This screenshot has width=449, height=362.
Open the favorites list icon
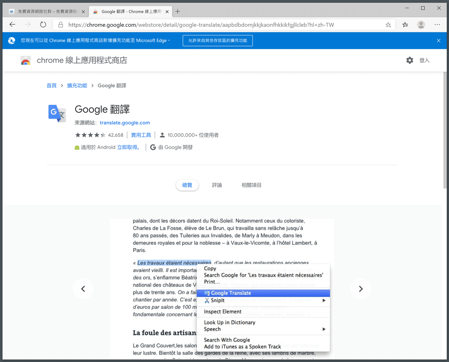[x=405, y=25]
